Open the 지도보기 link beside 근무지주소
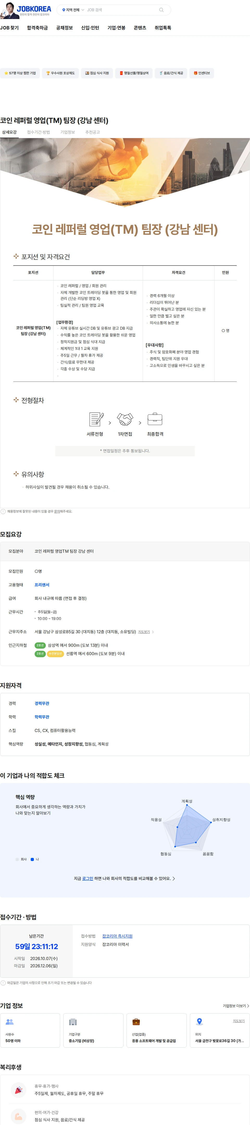Viewport: 250px width, 1125px height. click(144, 632)
